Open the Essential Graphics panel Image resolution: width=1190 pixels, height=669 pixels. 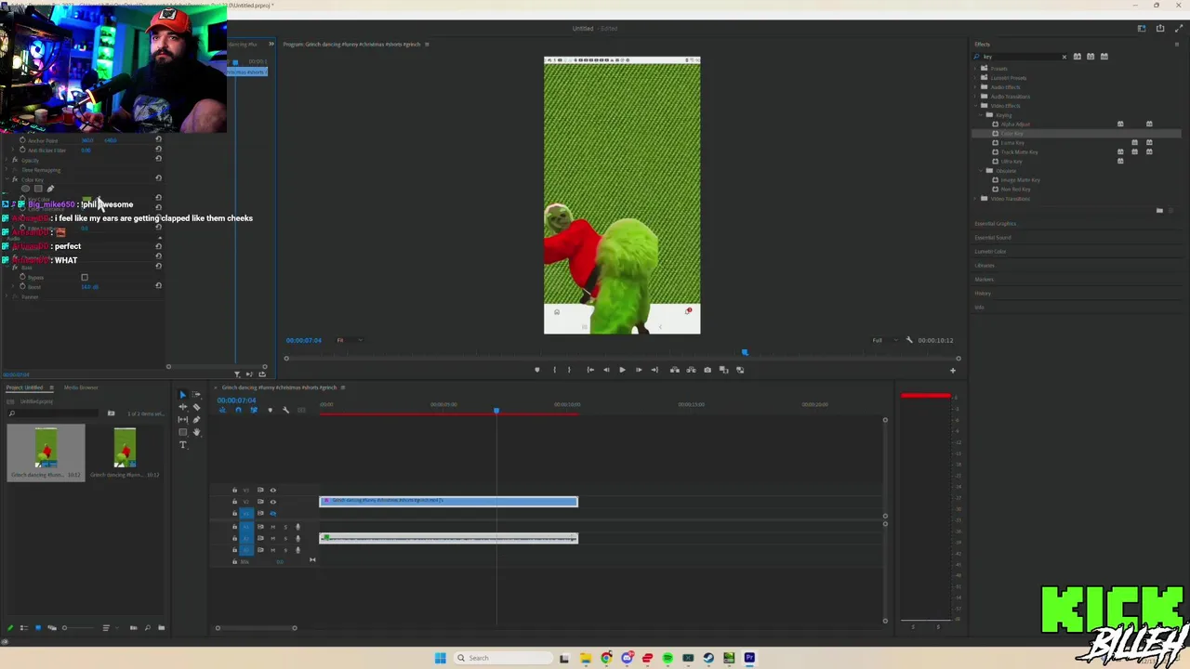tap(995, 224)
